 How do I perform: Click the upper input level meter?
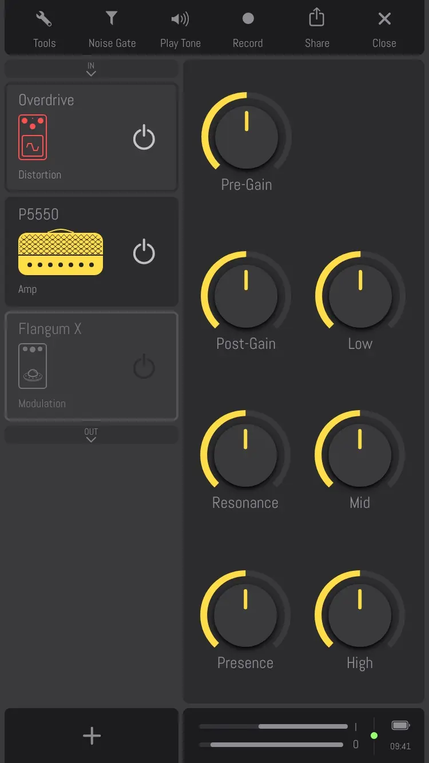273,726
